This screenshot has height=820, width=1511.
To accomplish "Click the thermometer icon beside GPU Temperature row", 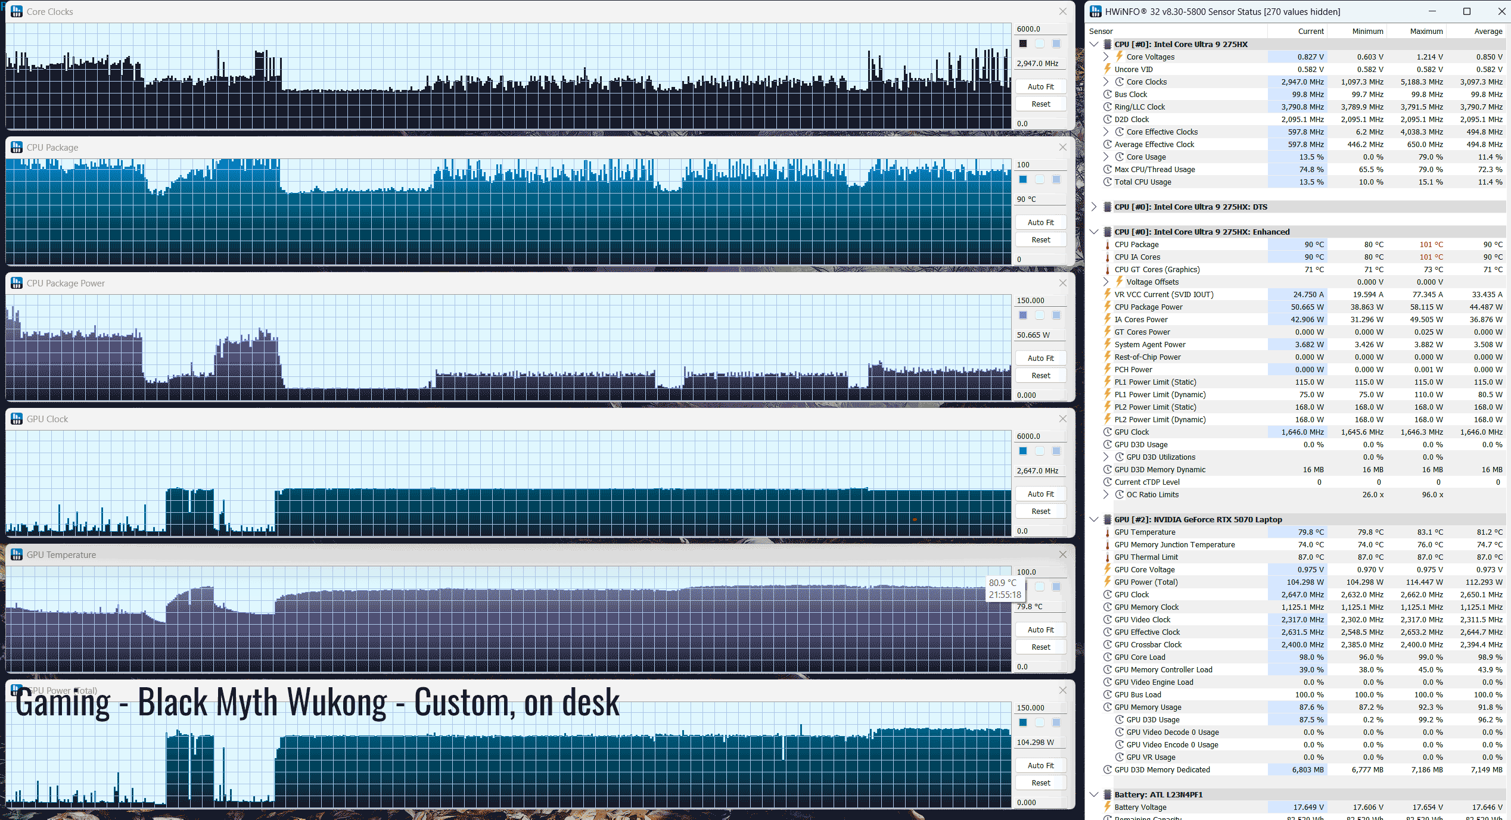I will tap(1107, 532).
